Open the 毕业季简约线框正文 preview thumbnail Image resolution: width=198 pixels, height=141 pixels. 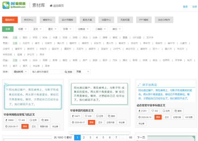coord(100,94)
